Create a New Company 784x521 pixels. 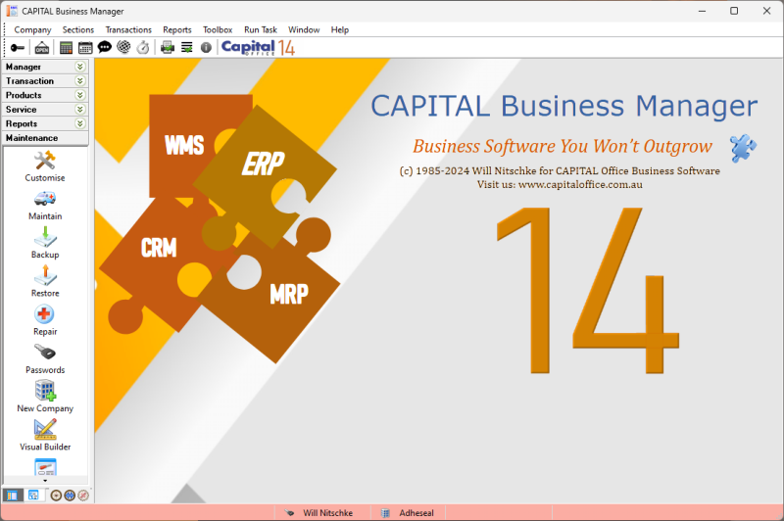[45, 397]
